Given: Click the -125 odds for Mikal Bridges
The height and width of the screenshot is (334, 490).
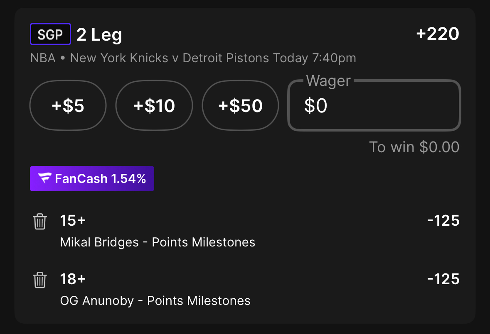Looking at the screenshot, I should (x=443, y=220).
